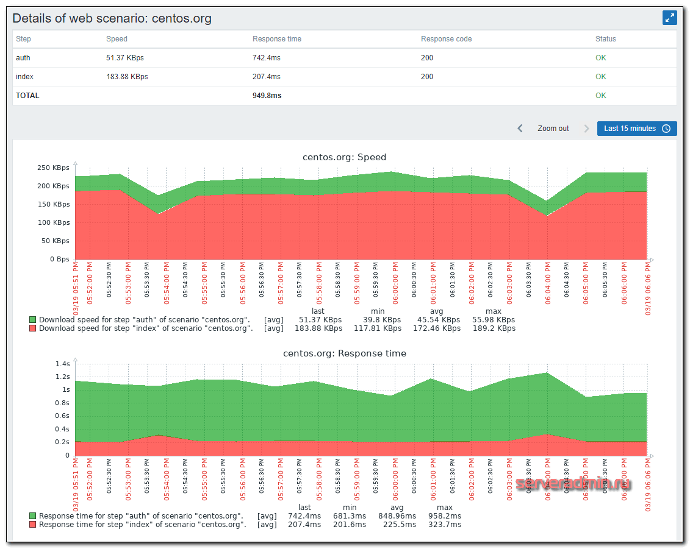Click red swatch for index download speed
The width and height of the screenshot is (690, 549).
point(32,328)
